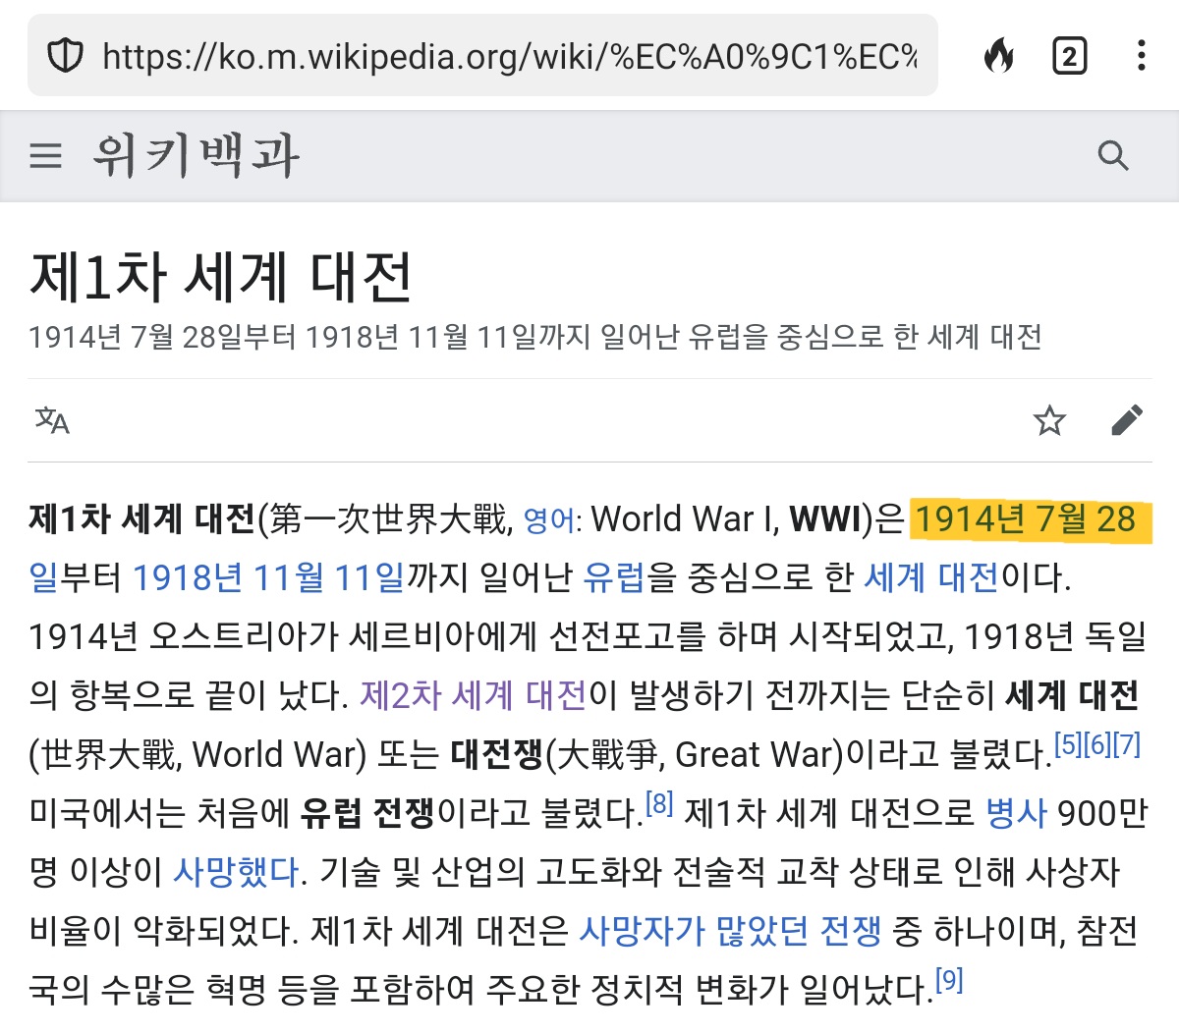Follow the 세계 대전 link
Screen dimensions: 1179x1034
pos(931,577)
